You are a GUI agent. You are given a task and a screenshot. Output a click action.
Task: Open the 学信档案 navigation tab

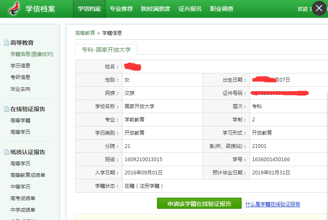point(89,9)
